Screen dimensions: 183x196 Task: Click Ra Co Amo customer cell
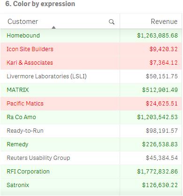point(60,117)
